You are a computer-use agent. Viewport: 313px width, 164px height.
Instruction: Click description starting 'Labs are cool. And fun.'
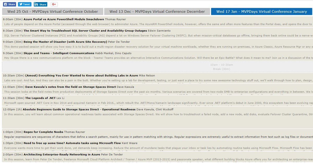pyautogui.click(x=159, y=80)
